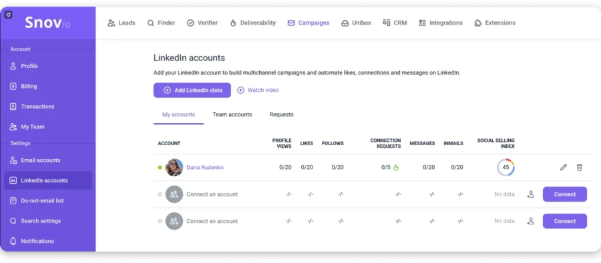Click the flame warm-up icon next to 0/5

click(396, 167)
